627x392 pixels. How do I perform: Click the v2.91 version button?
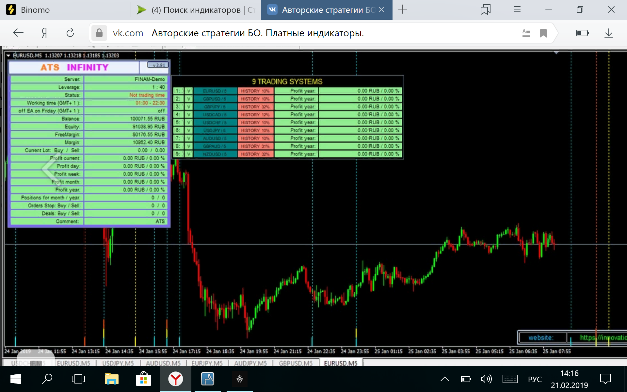coord(158,65)
